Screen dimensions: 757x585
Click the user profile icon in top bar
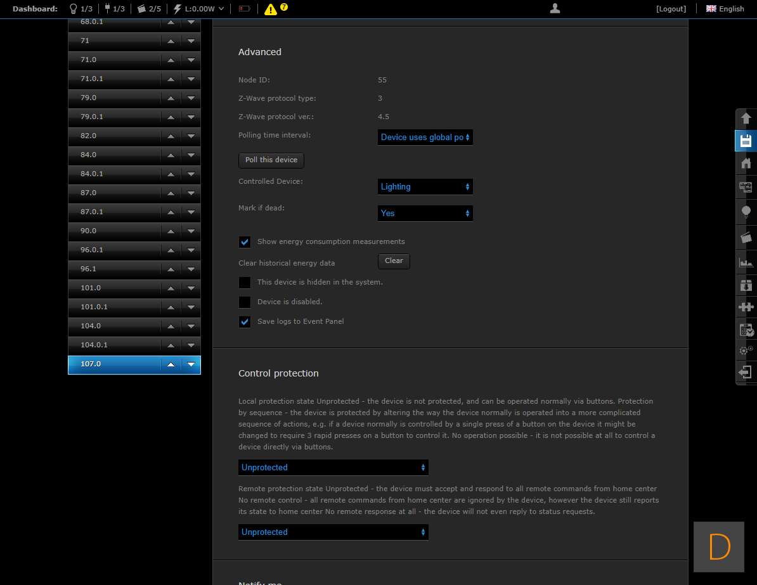555,8
